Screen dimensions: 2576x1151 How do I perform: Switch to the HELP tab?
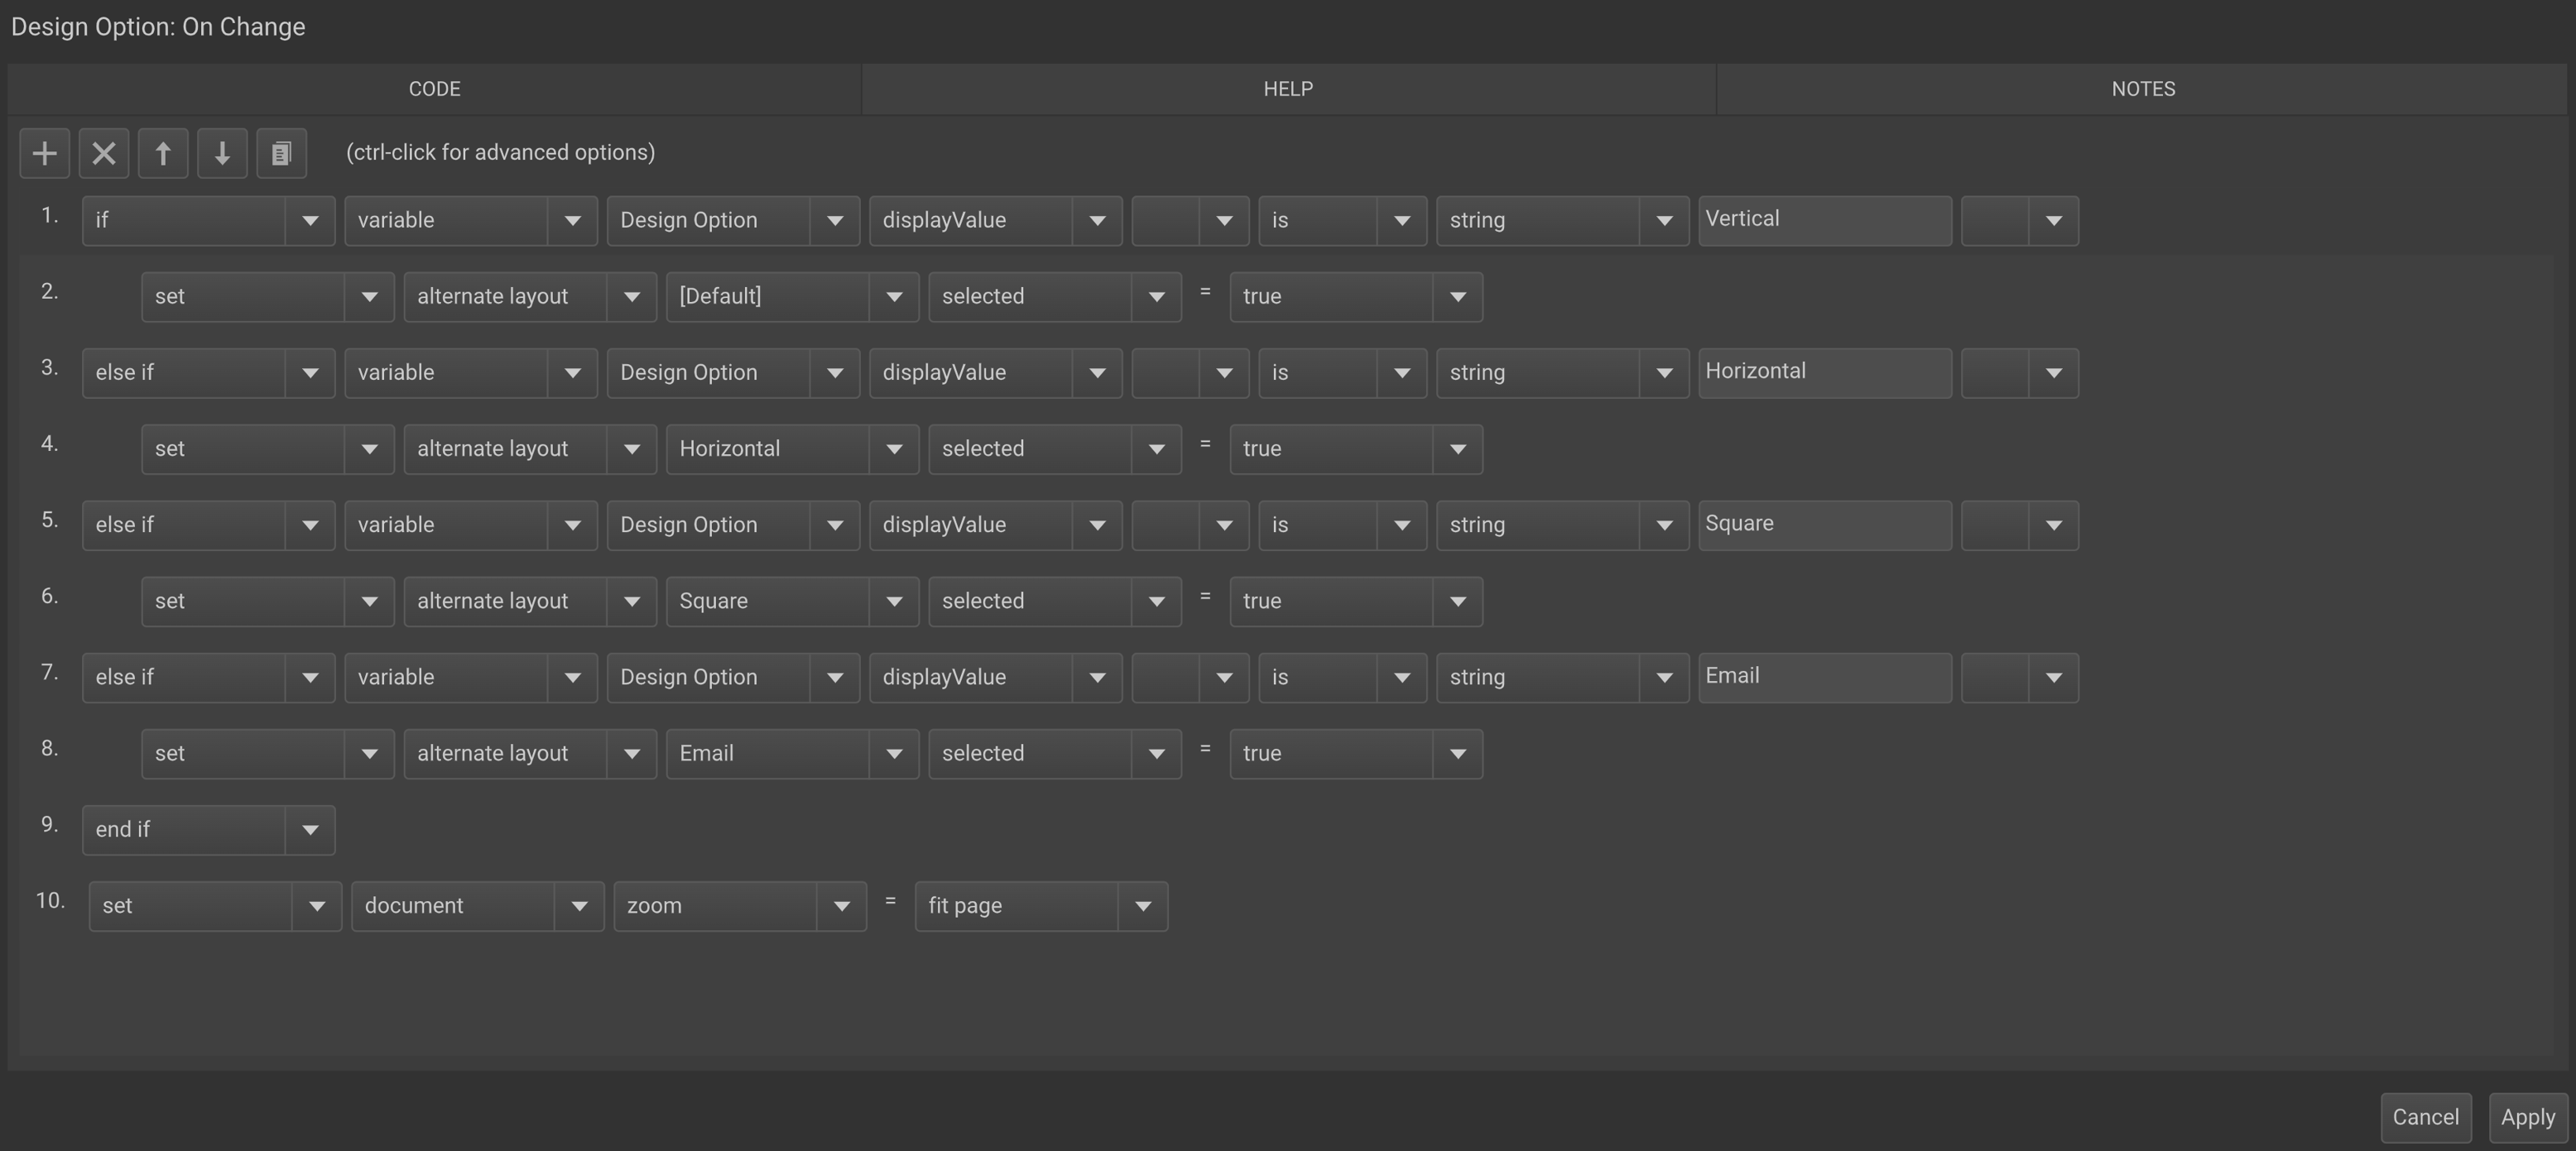[1288, 89]
